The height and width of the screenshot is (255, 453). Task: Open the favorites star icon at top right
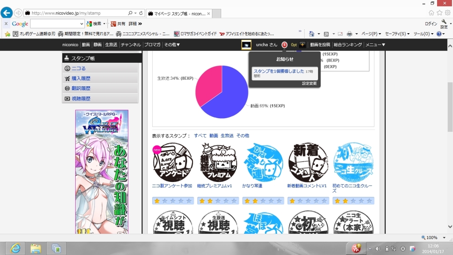(x=439, y=13)
